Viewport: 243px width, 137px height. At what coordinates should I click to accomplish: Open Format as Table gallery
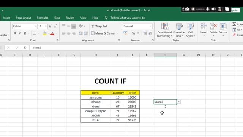coord(179,30)
